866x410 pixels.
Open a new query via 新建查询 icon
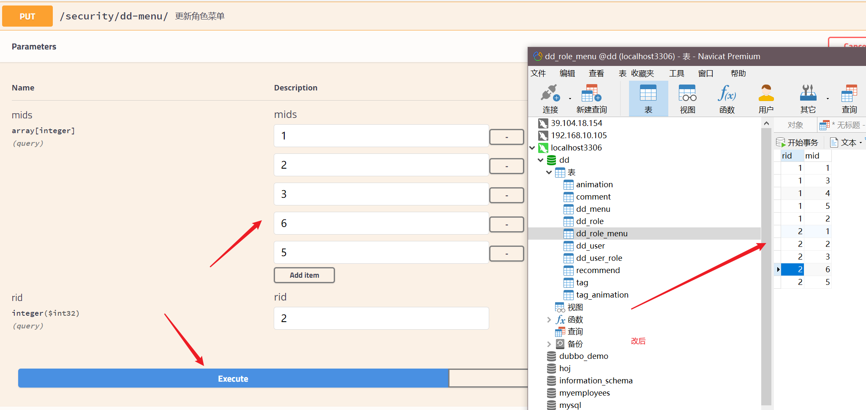point(591,97)
